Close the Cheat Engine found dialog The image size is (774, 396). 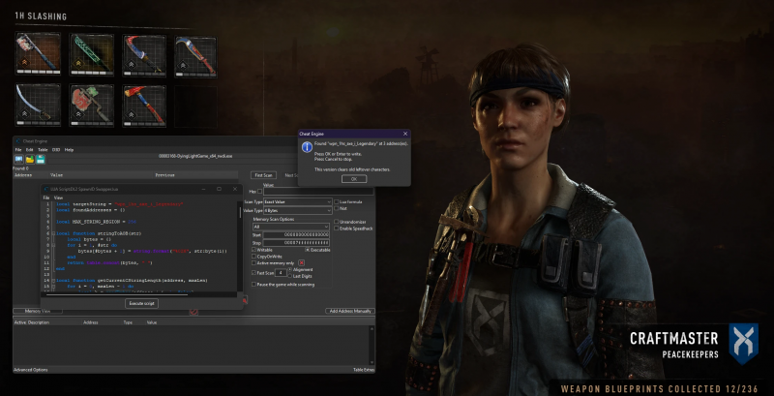tap(405, 134)
